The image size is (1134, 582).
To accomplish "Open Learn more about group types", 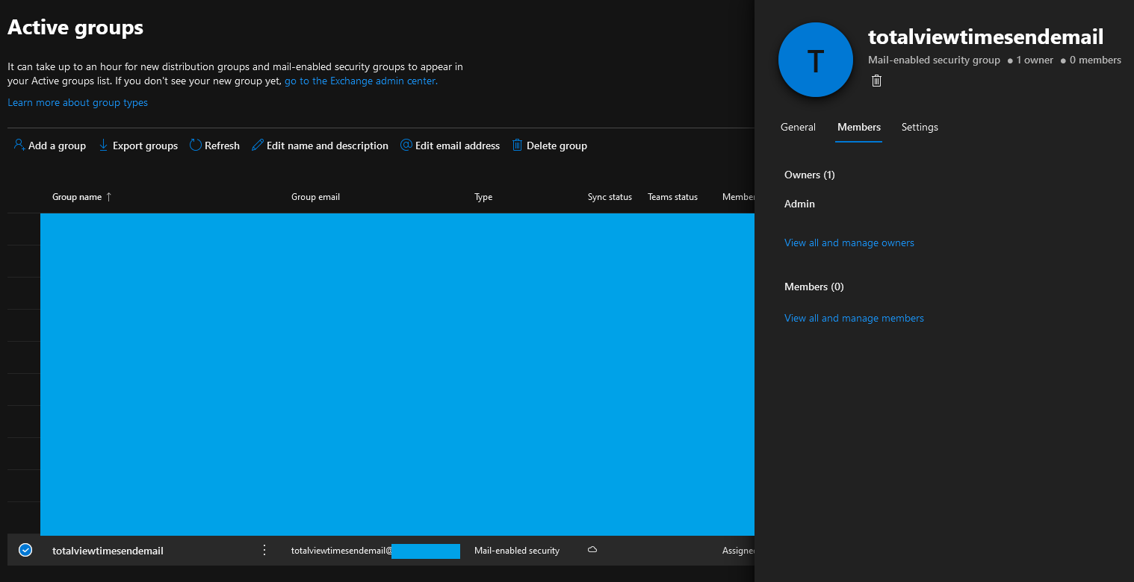I will click(78, 102).
